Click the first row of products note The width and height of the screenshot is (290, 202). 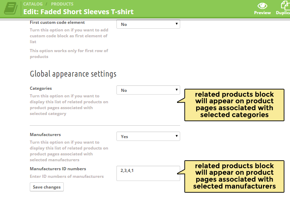[69, 54]
